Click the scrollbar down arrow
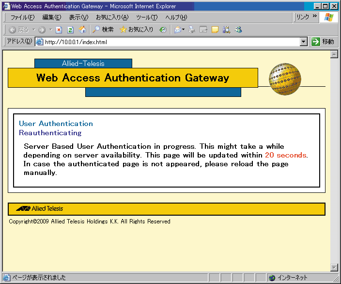This screenshot has width=341, height=284. (334, 267)
